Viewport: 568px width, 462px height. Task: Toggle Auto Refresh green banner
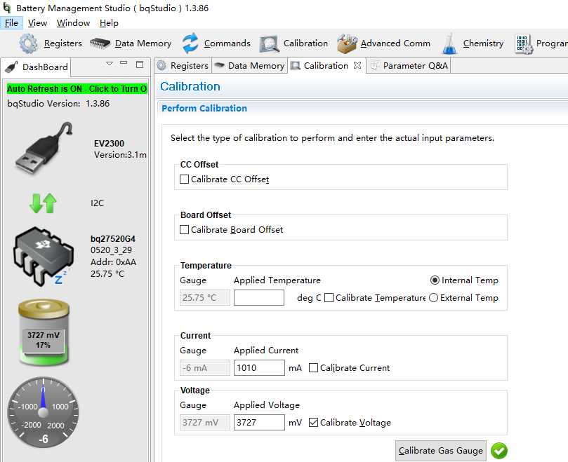[77, 88]
